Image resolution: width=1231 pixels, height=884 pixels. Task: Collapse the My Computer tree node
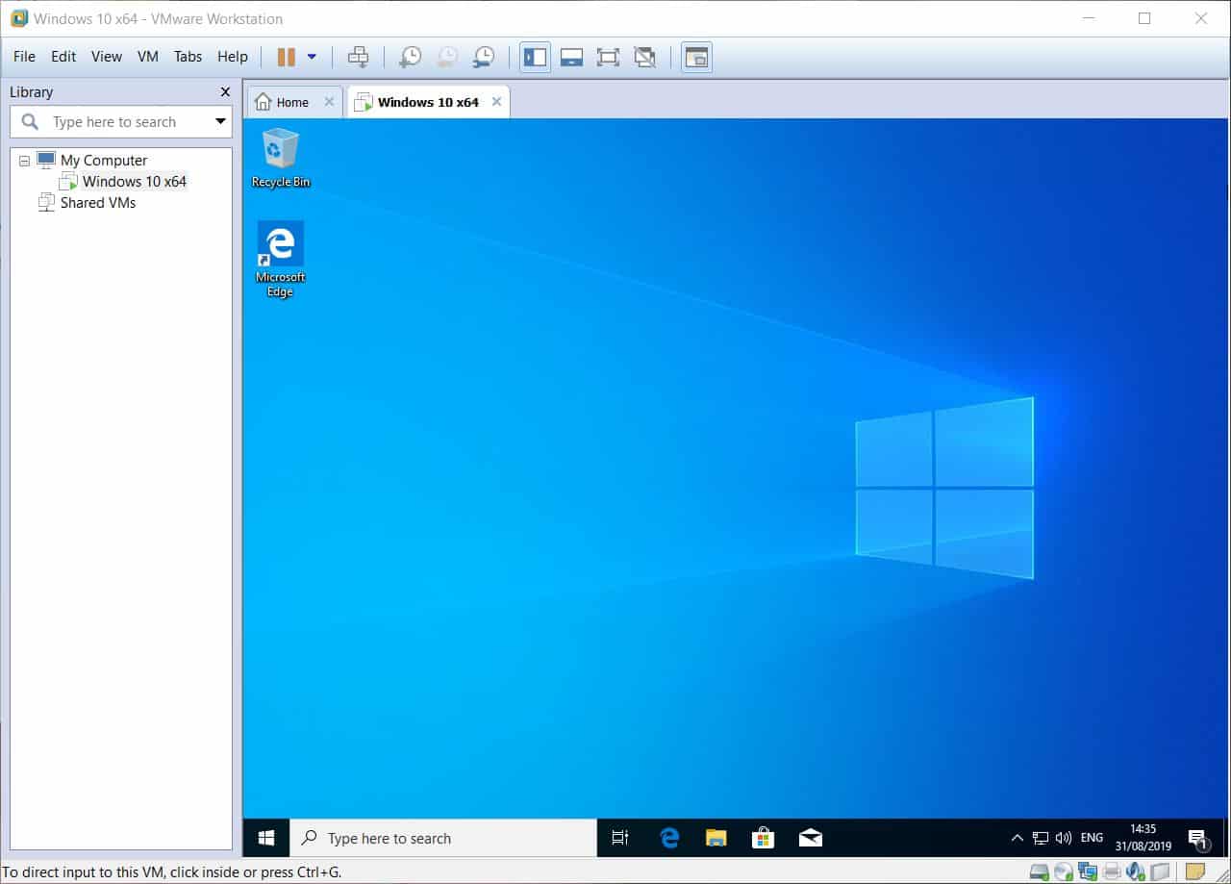click(24, 161)
